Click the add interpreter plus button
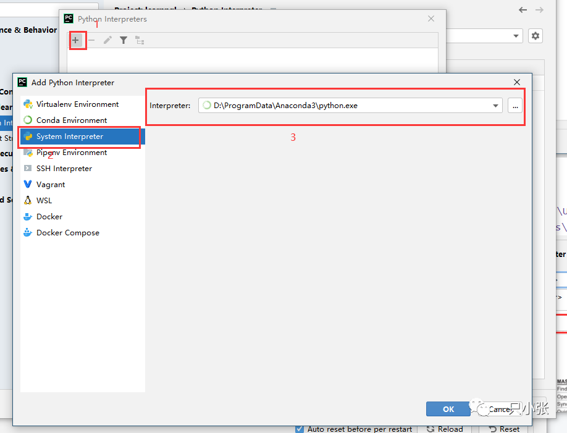The image size is (567, 433). pos(75,40)
